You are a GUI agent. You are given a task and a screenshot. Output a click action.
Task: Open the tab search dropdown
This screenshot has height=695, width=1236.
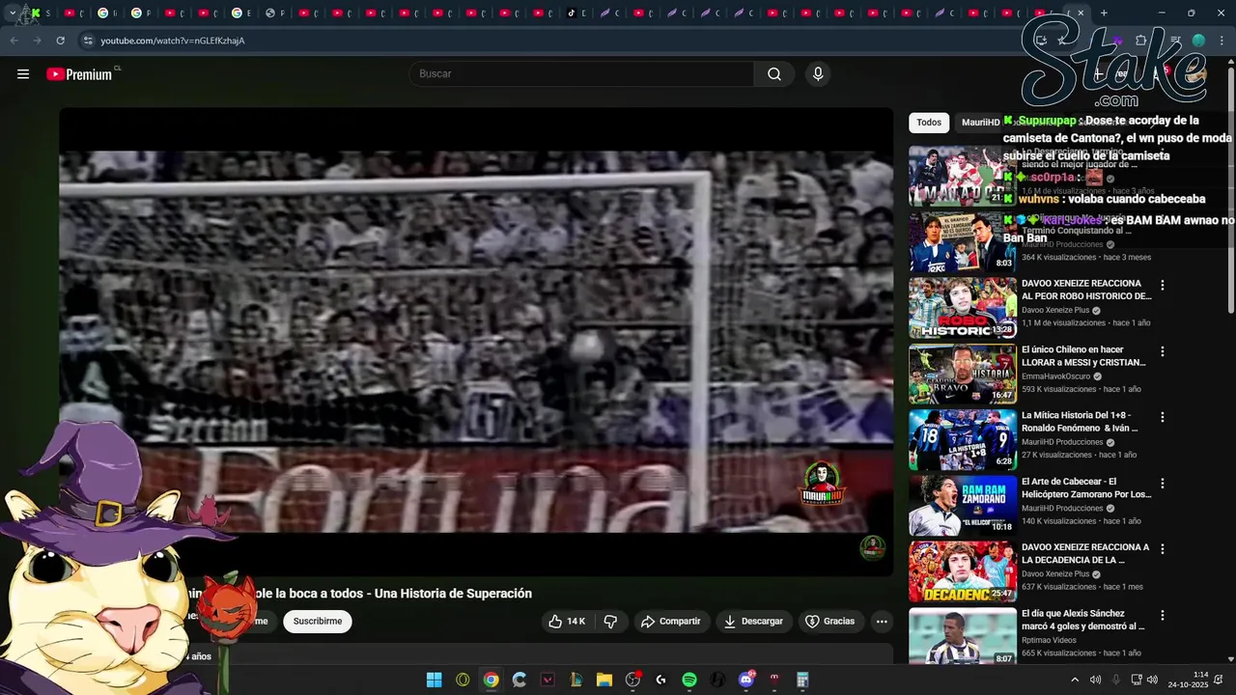[12, 14]
